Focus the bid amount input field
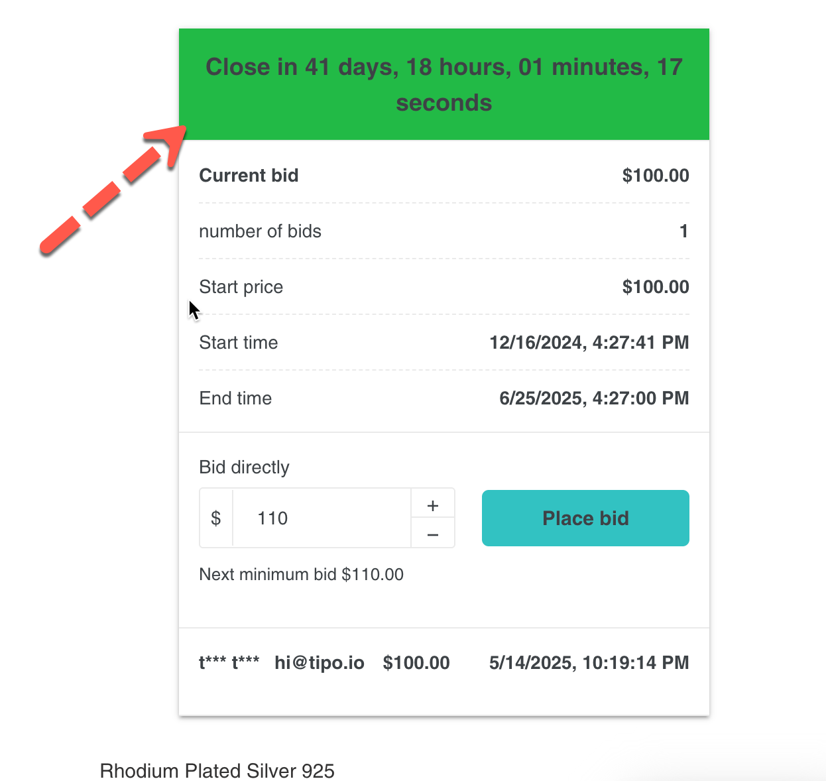Screen dimensions: 826x781 tap(322, 518)
